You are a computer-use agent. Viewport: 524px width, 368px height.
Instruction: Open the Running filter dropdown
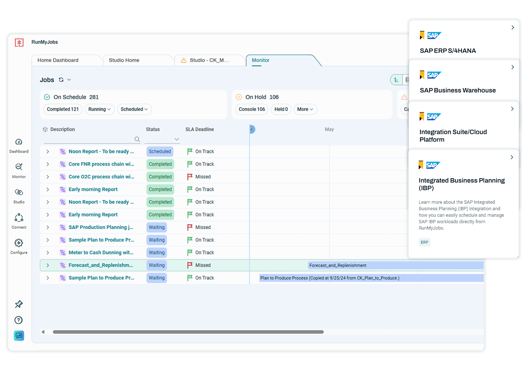(99, 109)
